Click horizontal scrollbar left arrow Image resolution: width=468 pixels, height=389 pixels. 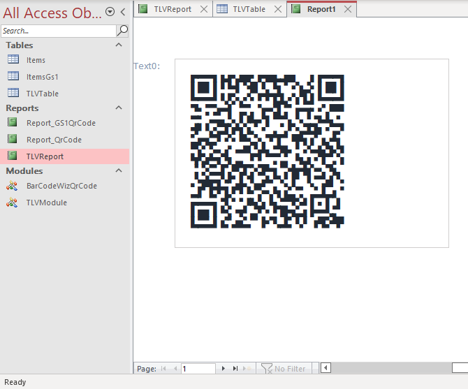[326, 368]
